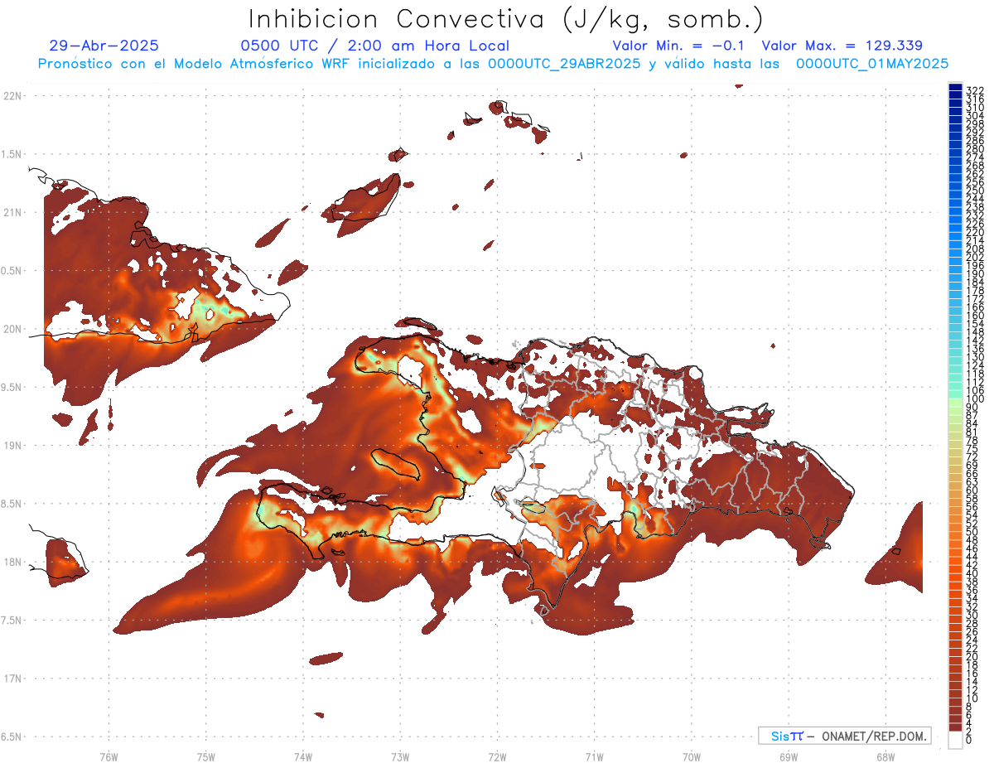994x768 pixels.
Task: Click the '0500 UTC / 2:00 am Hora Local' text
Action: point(374,46)
